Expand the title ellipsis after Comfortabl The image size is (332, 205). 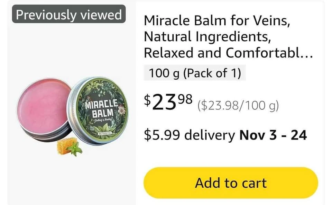click(x=307, y=55)
